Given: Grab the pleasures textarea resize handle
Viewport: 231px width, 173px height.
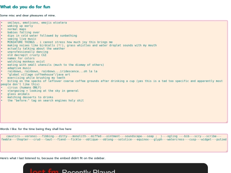Looking at the screenshot, I should click(226, 121).
